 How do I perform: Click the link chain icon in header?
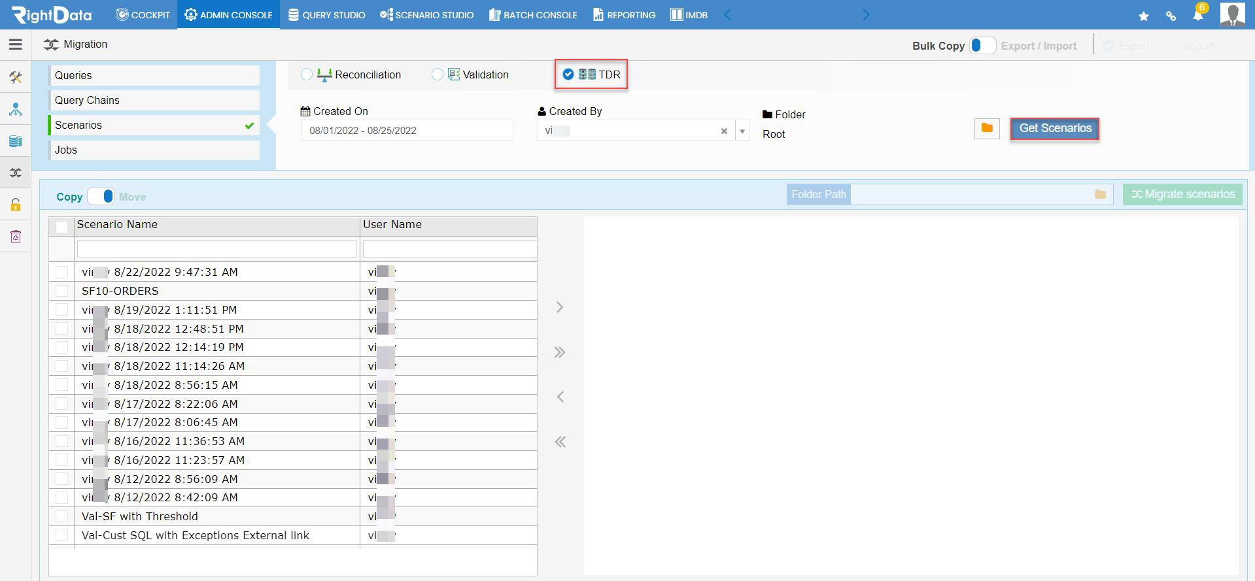pyautogui.click(x=1171, y=16)
